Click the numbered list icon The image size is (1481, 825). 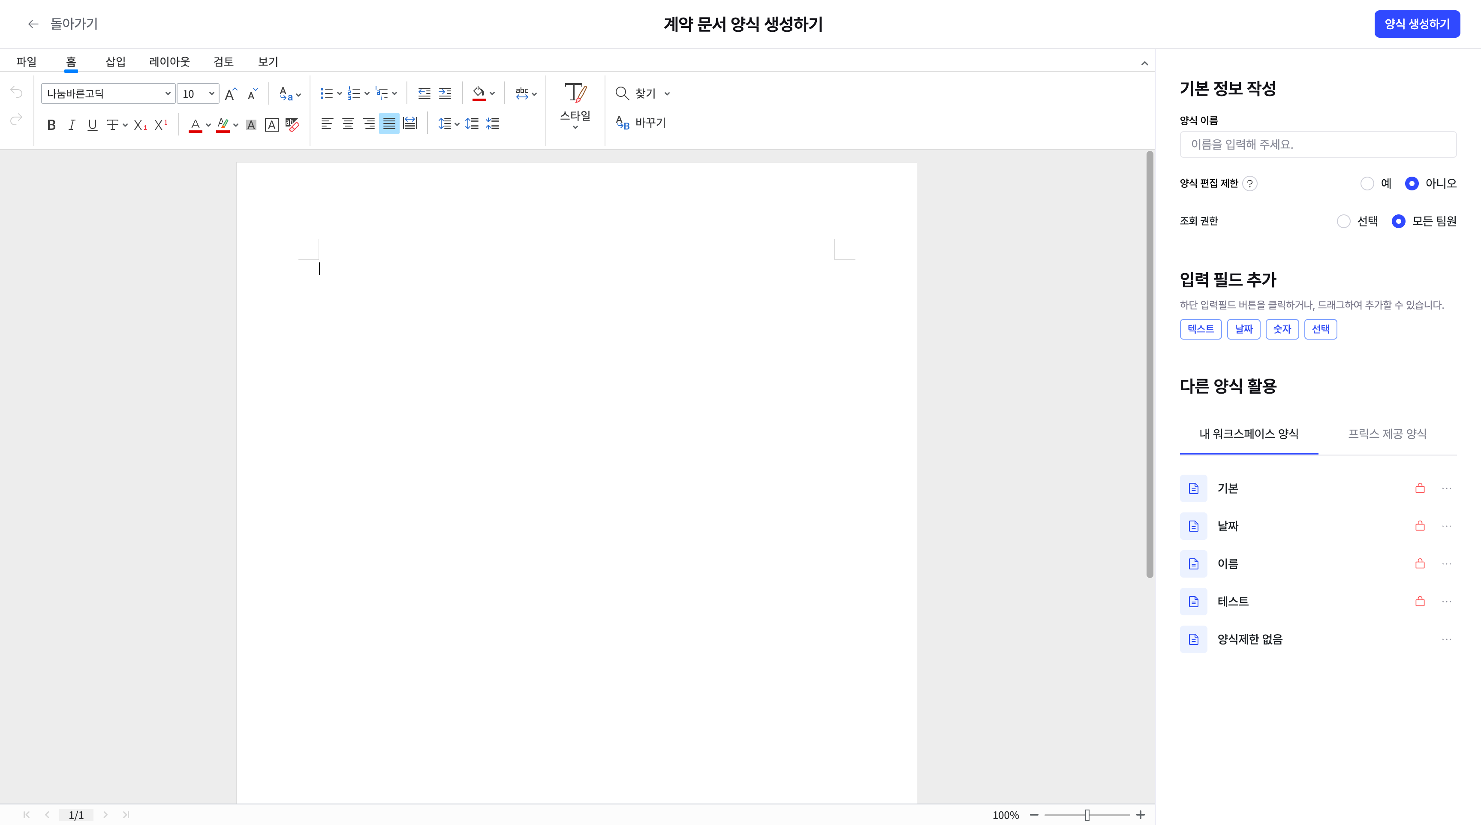pos(354,93)
